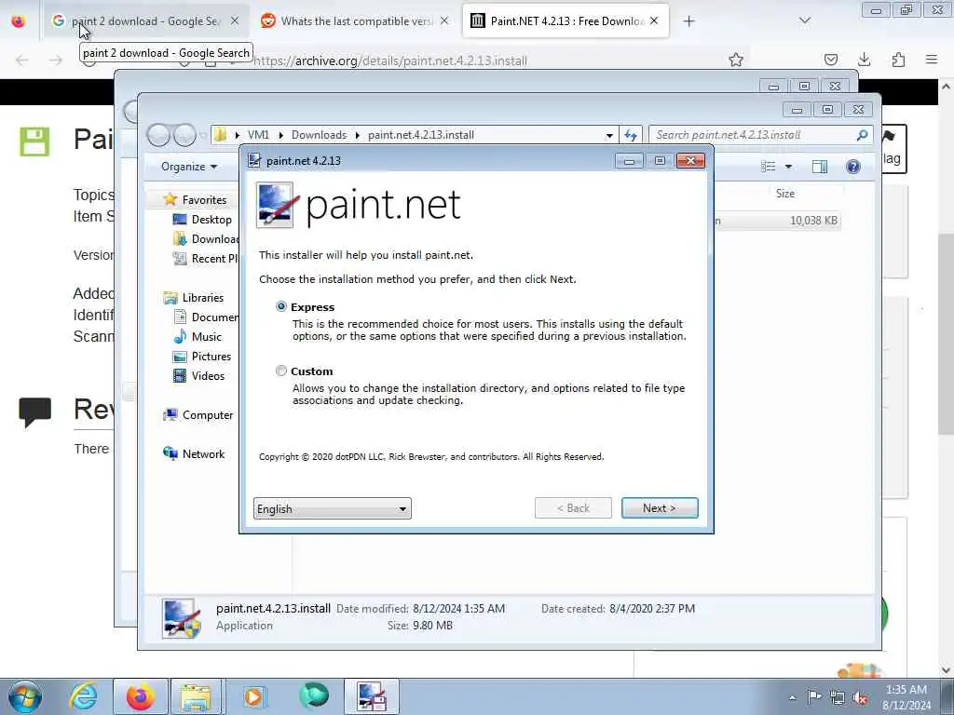The width and height of the screenshot is (954, 715).
Task: Click the browser forward arrow
Action: click(55, 60)
